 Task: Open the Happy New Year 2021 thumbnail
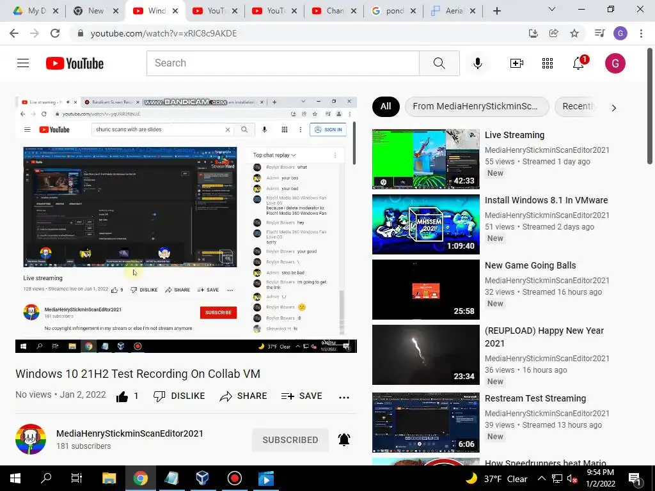coord(425,354)
